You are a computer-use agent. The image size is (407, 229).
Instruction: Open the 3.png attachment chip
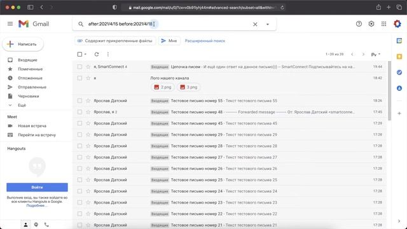[x=189, y=87]
